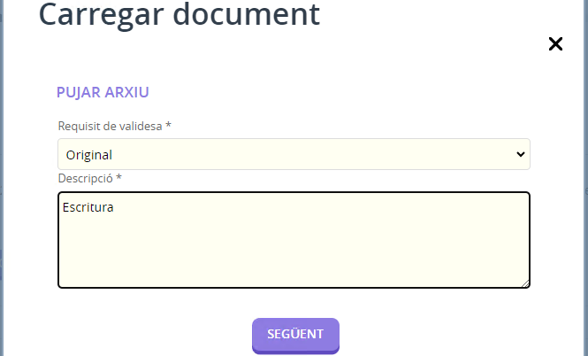This screenshot has width=588, height=356.
Task: Click the Descripció field label
Action: [x=86, y=178]
